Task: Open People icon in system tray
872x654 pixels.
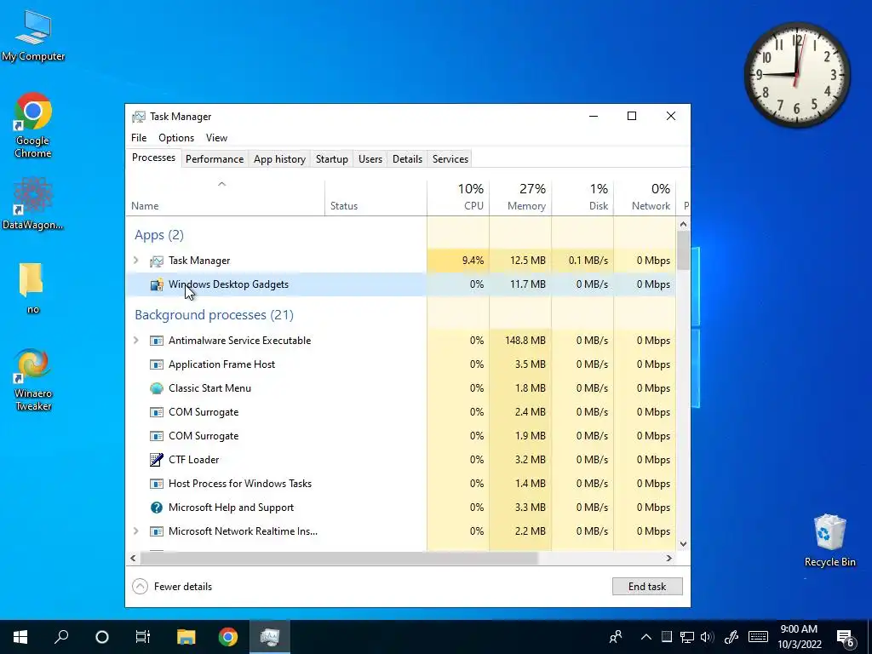Action: pos(615,637)
